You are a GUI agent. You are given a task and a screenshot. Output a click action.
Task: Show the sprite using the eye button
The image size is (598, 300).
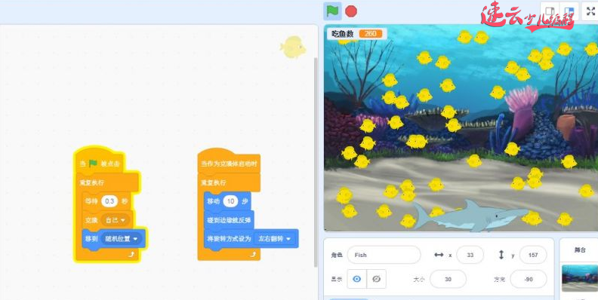click(357, 279)
